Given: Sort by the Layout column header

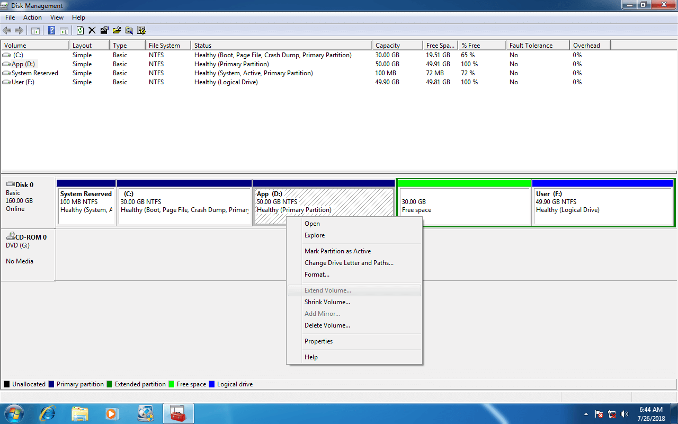Looking at the screenshot, I should (x=89, y=46).
